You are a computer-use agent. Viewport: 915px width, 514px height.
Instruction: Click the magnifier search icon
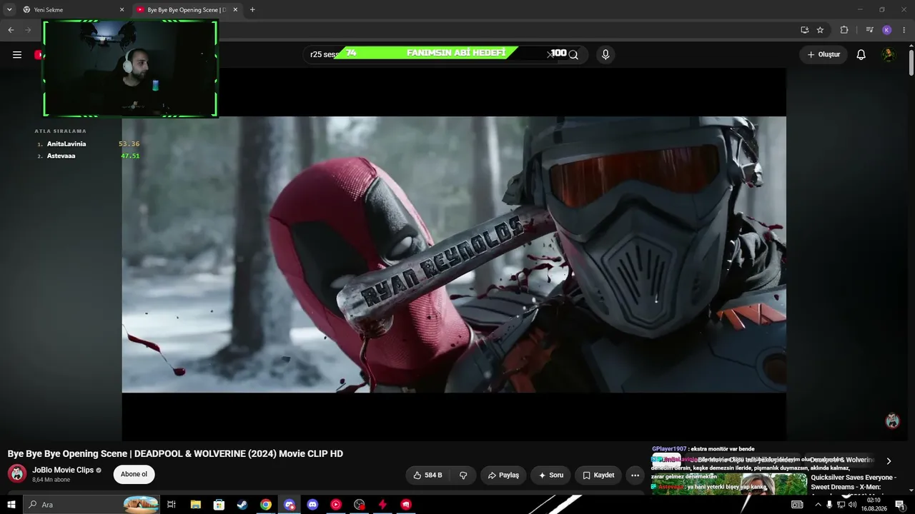(x=573, y=55)
